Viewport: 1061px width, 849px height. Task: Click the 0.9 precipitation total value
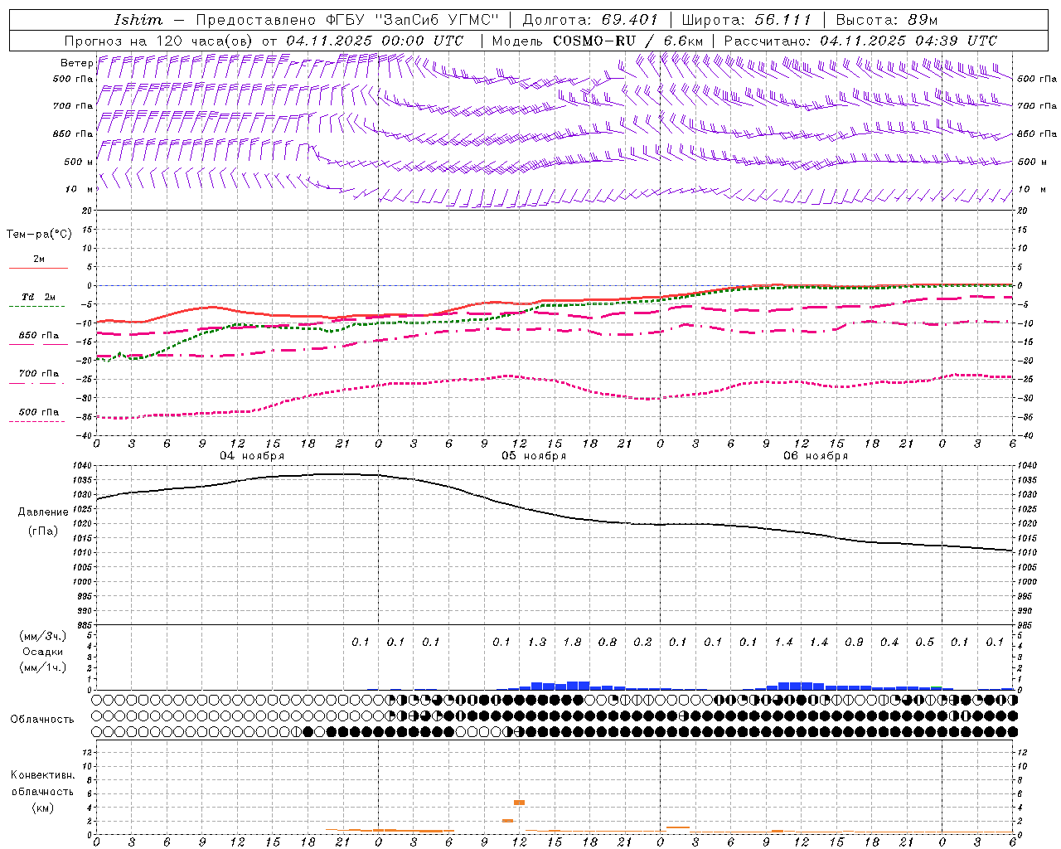pyautogui.click(x=854, y=643)
